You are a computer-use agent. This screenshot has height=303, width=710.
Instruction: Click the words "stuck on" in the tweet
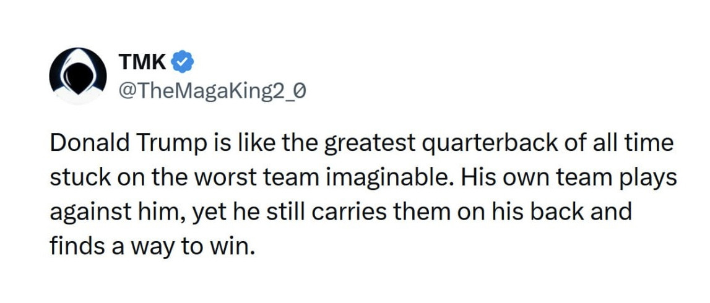coord(97,178)
